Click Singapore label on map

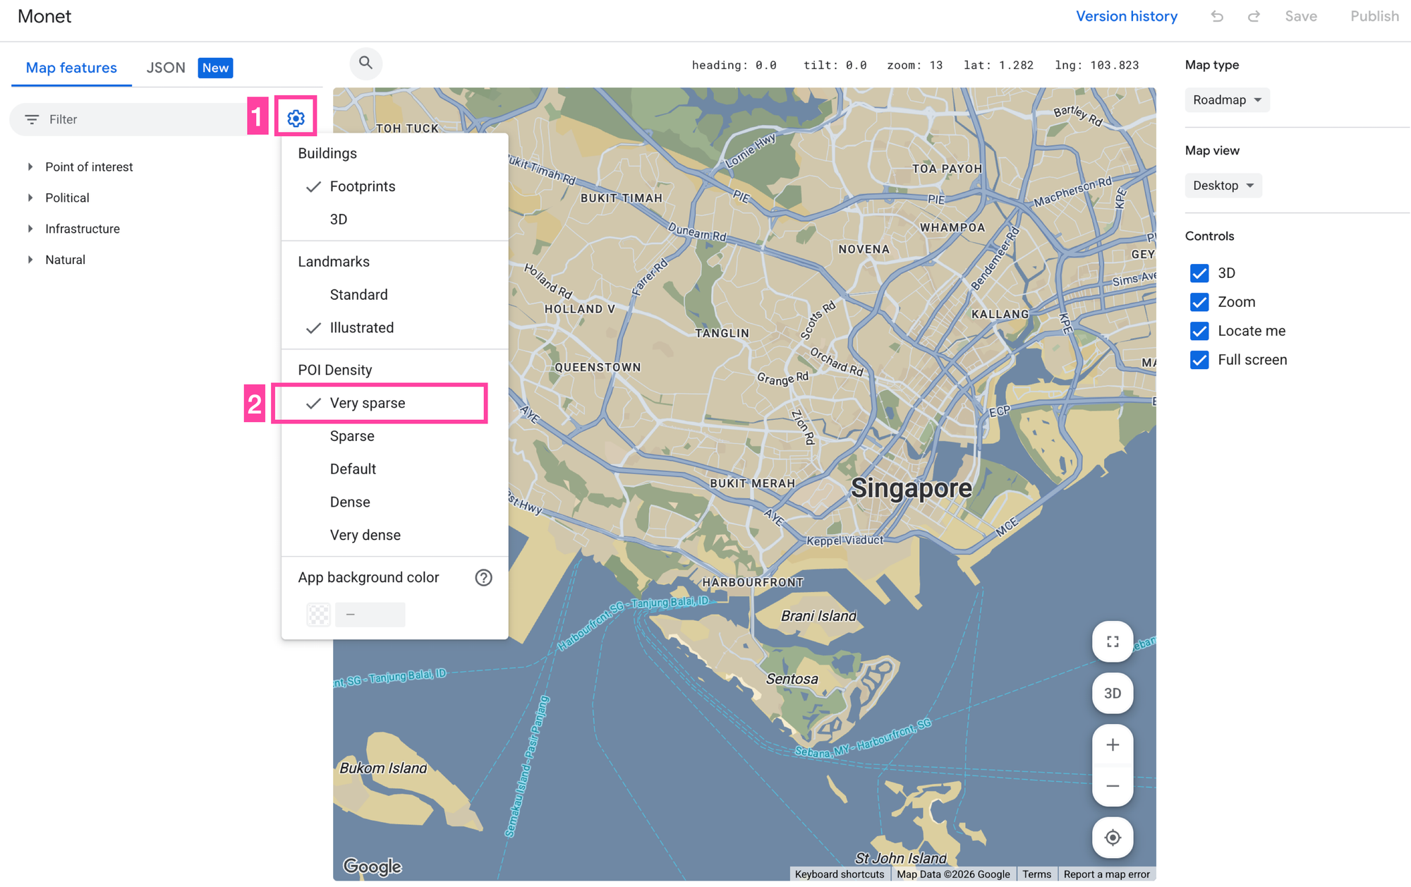911,488
